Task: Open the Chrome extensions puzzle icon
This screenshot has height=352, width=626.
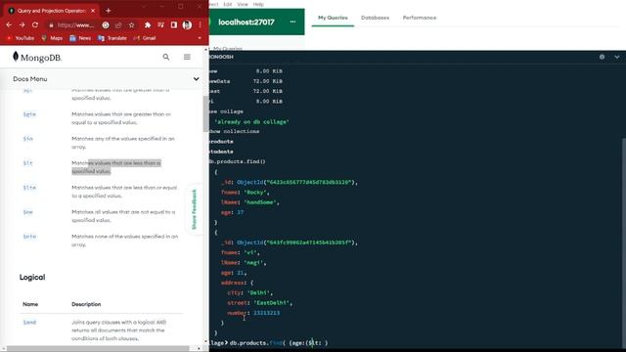Action: 148,25
